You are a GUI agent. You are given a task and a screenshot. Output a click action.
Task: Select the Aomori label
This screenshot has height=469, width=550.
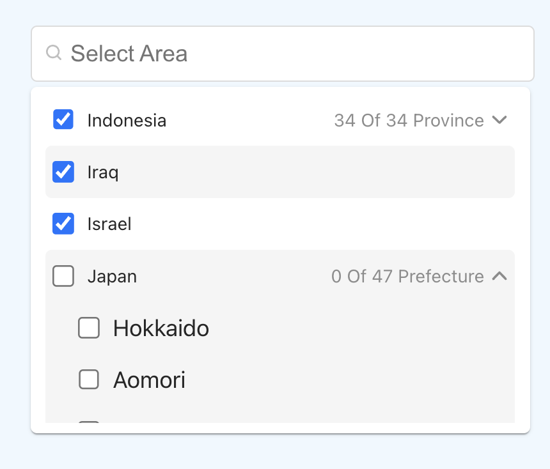click(149, 380)
